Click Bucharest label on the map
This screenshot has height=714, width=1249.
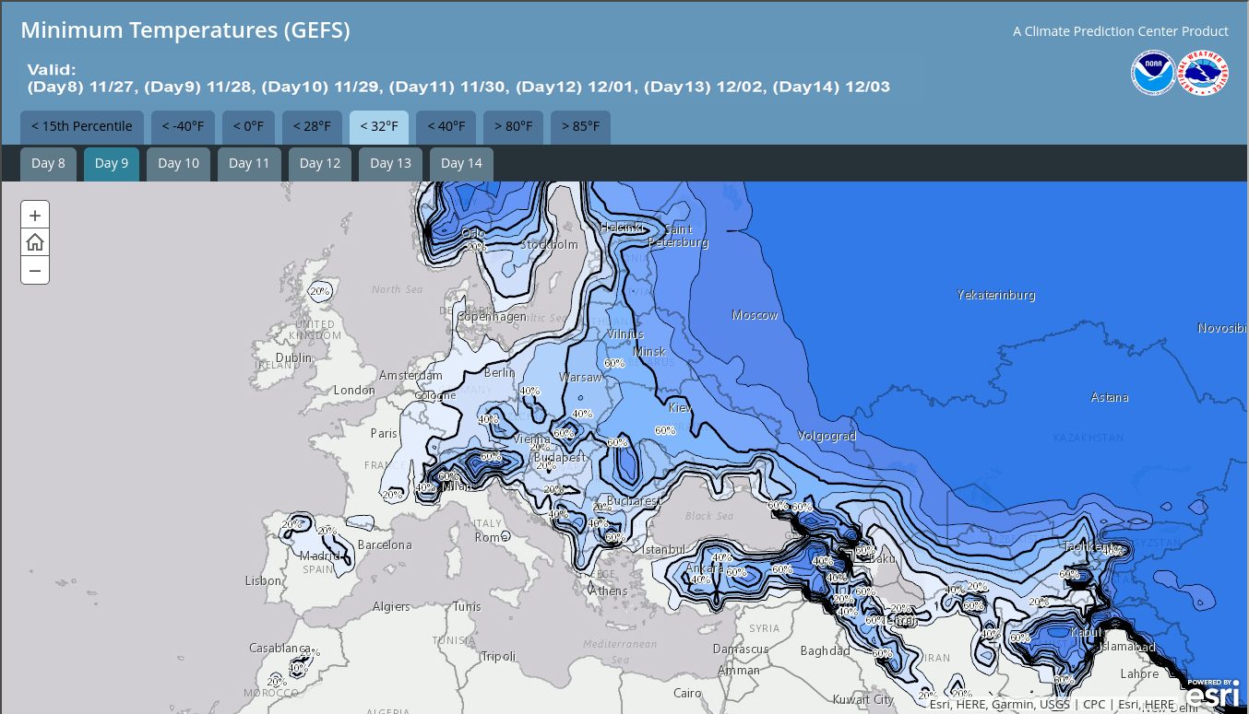pos(634,502)
